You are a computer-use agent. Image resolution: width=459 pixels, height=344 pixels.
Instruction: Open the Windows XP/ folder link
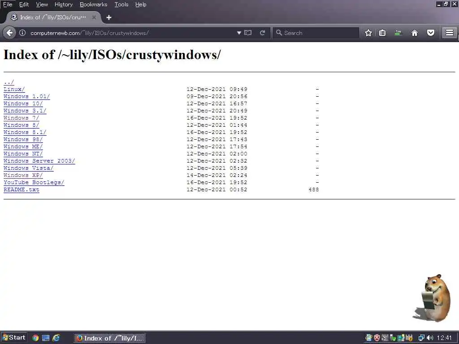23,175
